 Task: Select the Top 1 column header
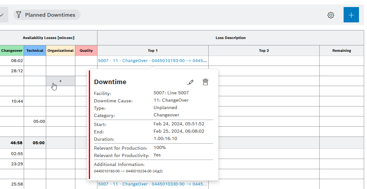(x=153, y=50)
